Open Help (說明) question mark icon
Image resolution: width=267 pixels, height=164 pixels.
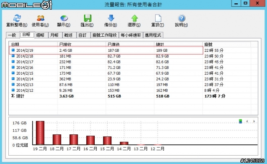[181, 18]
